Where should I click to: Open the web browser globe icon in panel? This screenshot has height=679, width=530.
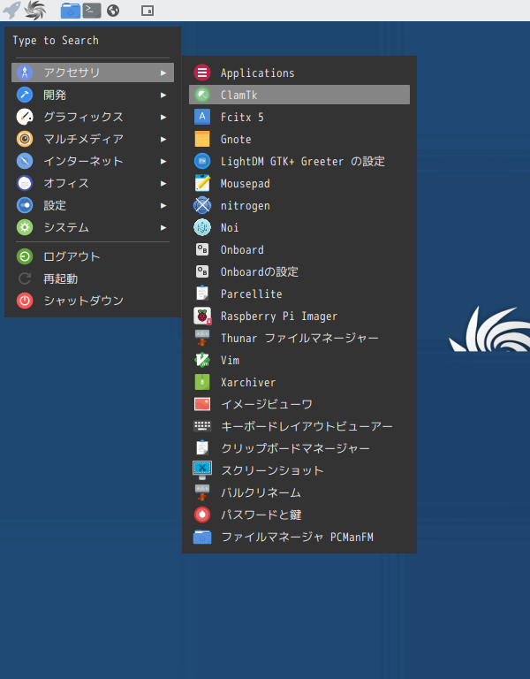point(113,11)
